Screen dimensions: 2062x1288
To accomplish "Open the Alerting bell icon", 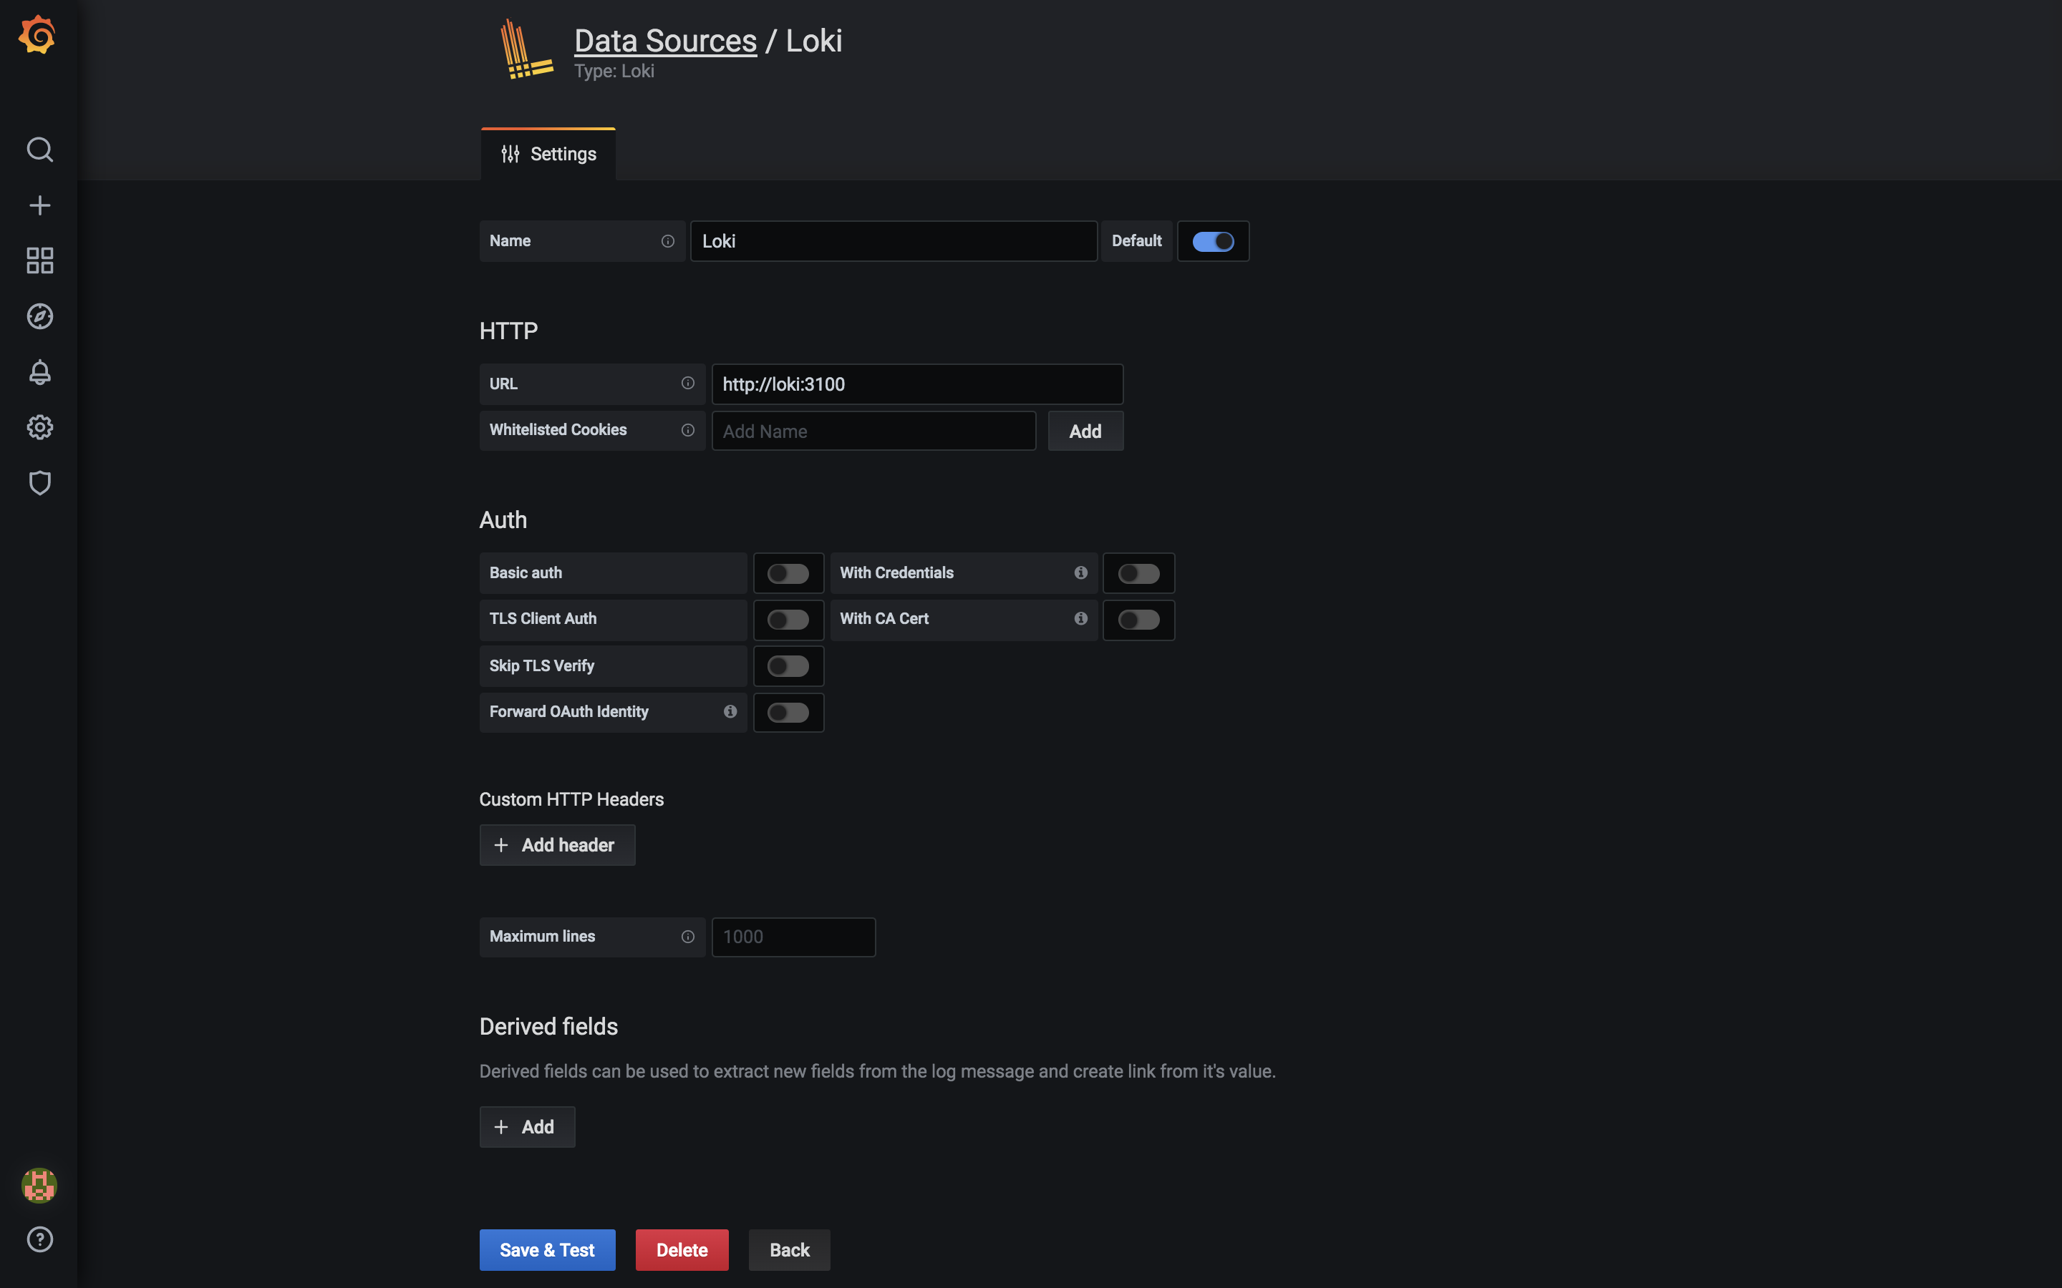I will point(39,372).
